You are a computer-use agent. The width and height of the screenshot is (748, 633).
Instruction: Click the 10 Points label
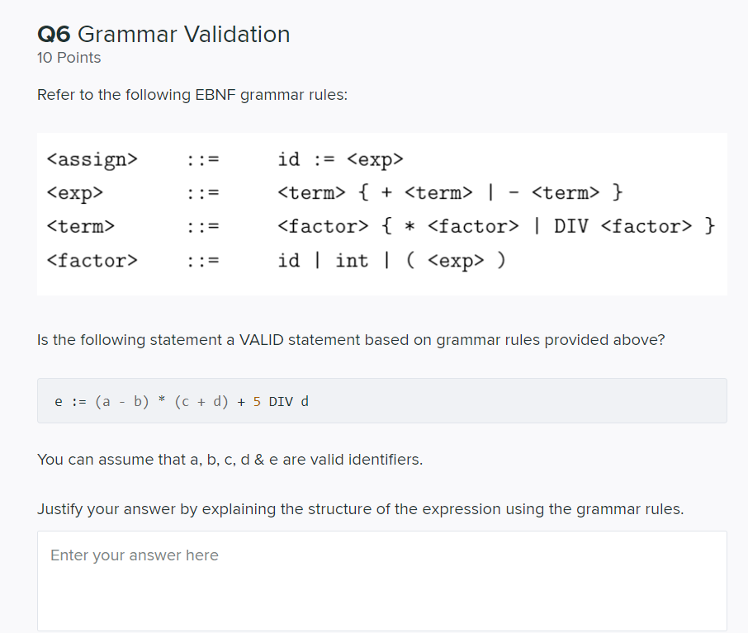(x=69, y=58)
